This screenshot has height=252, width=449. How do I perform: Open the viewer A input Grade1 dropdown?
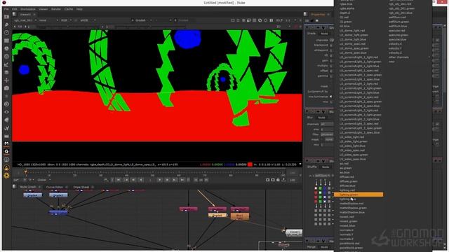pyautogui.click(x=142, y=20)
